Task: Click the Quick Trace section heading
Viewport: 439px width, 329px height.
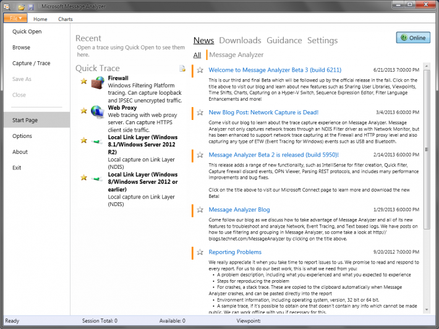Action: pyautogui.click(x=98, y=68)
